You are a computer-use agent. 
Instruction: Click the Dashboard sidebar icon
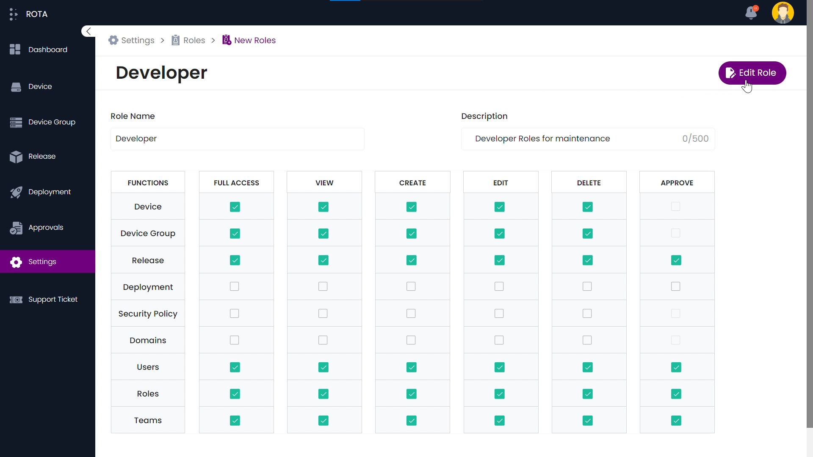15,50
